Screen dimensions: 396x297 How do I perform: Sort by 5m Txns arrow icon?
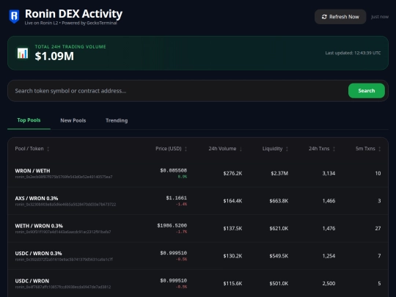click(x=380, y=149)
